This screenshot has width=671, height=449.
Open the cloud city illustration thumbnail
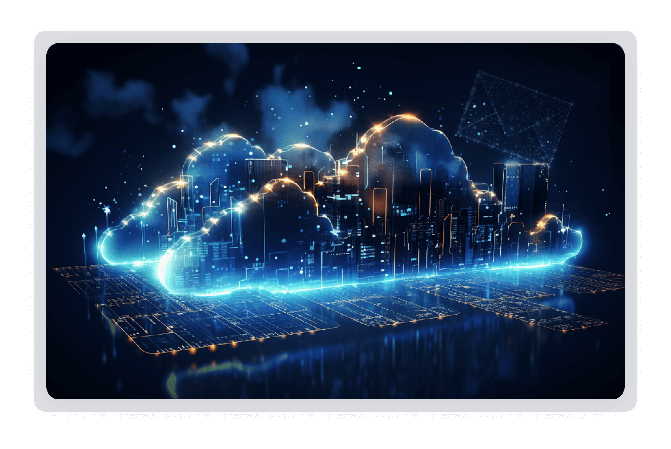(335, 221)
